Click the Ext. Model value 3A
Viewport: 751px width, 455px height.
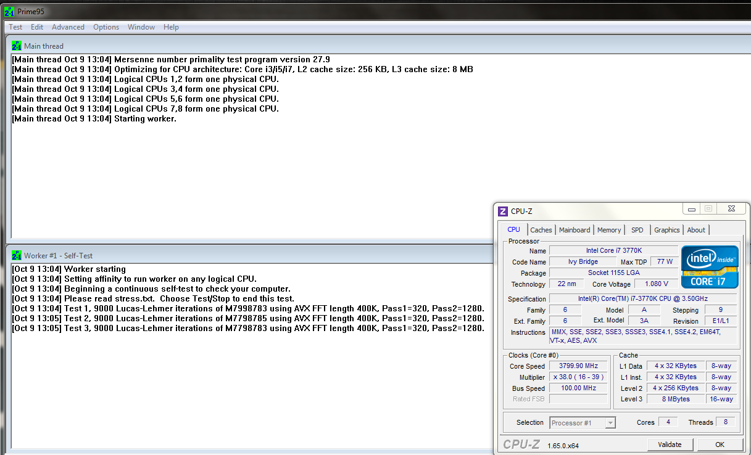click(644, 321)
